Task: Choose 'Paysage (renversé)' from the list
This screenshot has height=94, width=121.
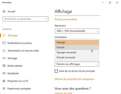Action: pos(77,52)
